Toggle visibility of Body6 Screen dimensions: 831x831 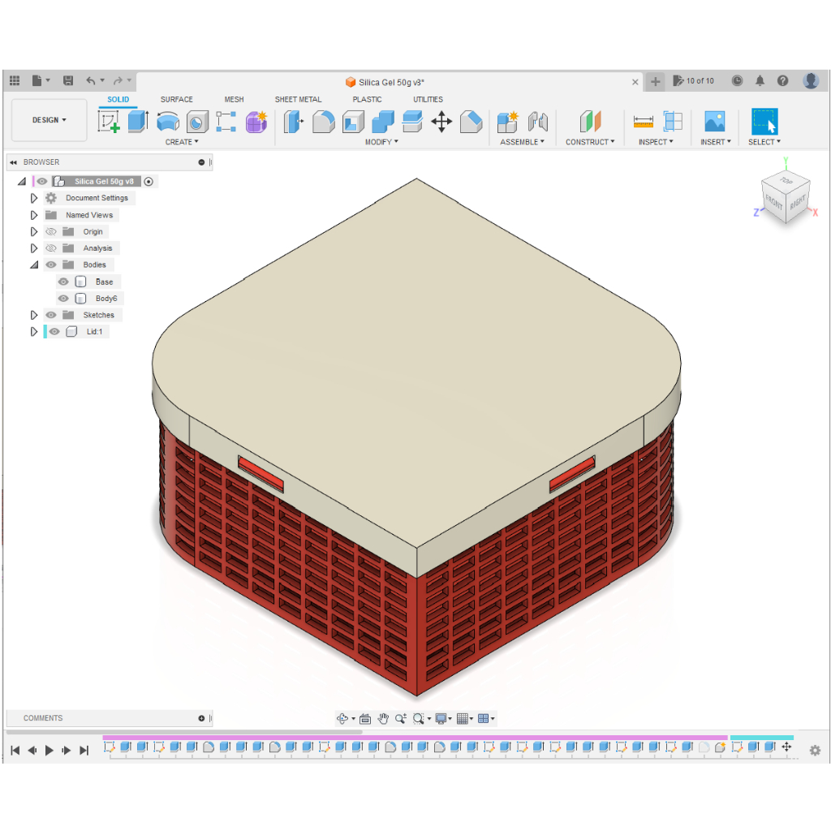pyautogui.click(x=63, y=299)
